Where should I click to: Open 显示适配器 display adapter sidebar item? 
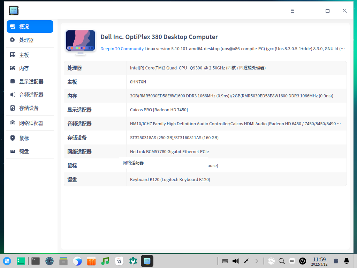pos(30,81)
